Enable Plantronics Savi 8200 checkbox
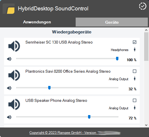Screen dimensions: 149x137 click(135, 71)
